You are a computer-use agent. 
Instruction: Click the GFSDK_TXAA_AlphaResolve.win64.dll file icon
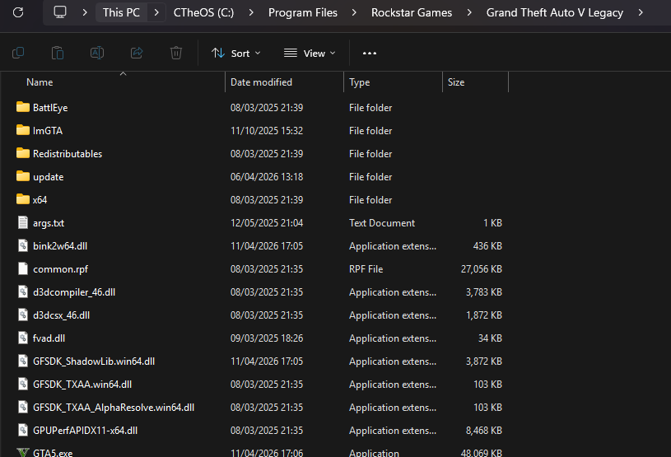(x=23, y=408)
